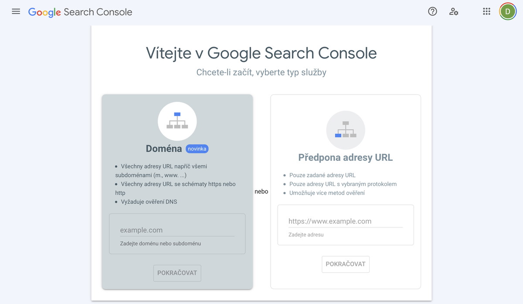Open the Google apps grid
Viewport: 523px width, 304px height.
(x=487, y=12)
